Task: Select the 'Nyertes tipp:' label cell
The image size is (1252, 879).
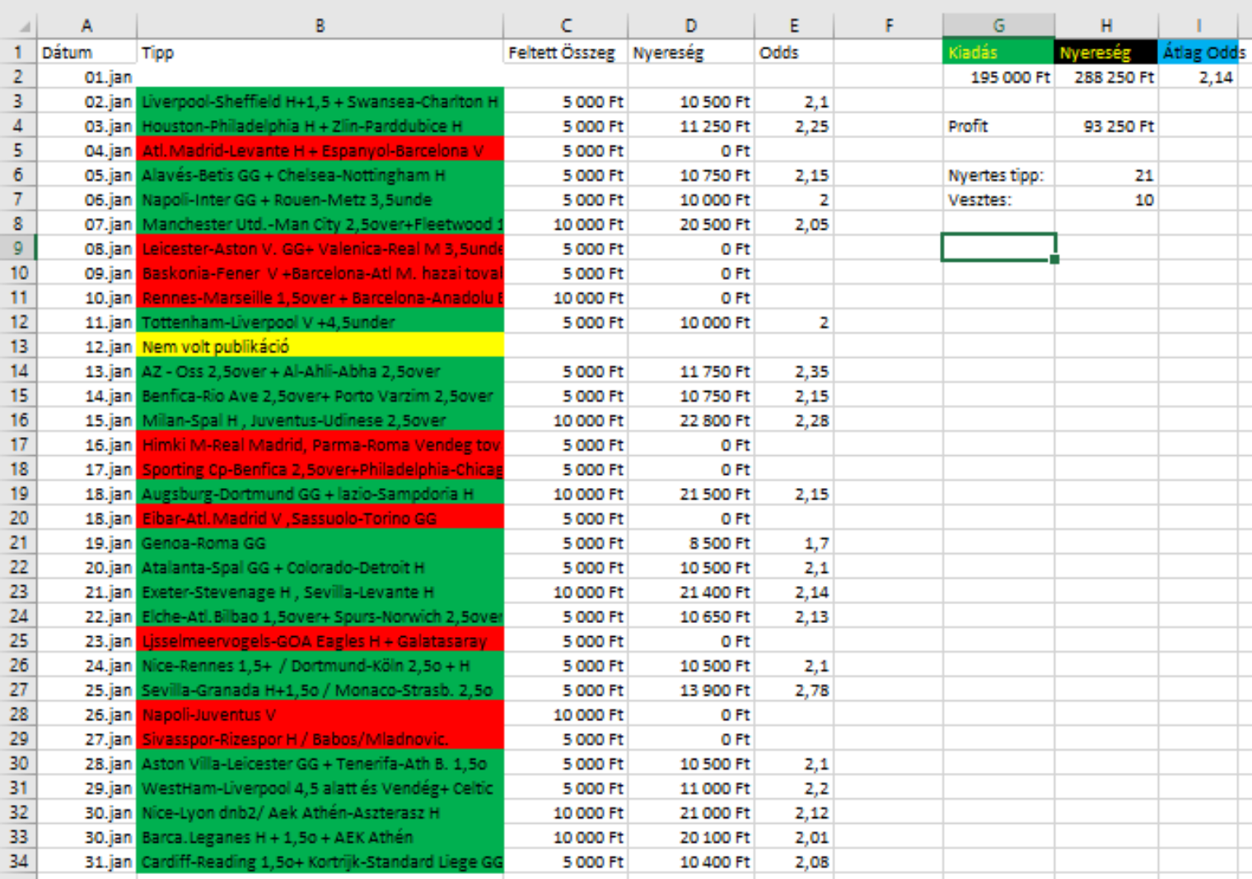Action: pos(998,175)
